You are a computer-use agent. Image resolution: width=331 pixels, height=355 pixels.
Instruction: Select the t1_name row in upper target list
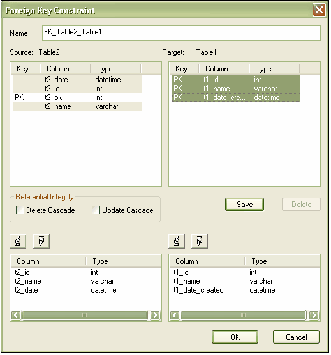(237, 89)
